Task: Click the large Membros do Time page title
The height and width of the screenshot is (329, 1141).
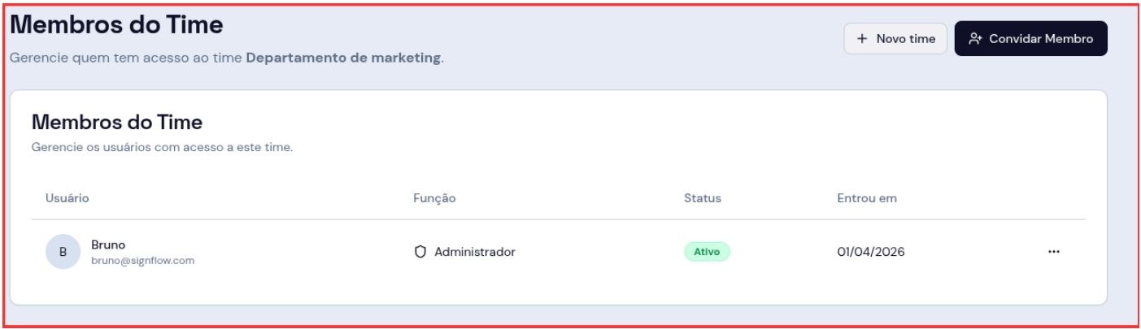Action: coord(116,25)
